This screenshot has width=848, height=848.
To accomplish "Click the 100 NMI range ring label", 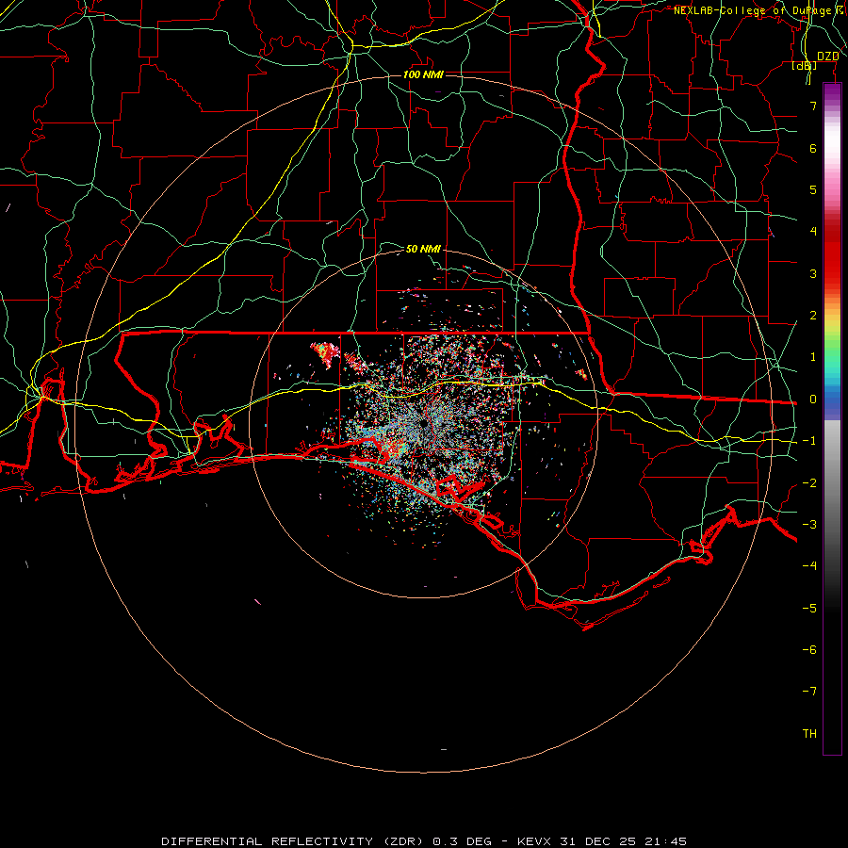I will pyautogui.click(x=423, y=74).
